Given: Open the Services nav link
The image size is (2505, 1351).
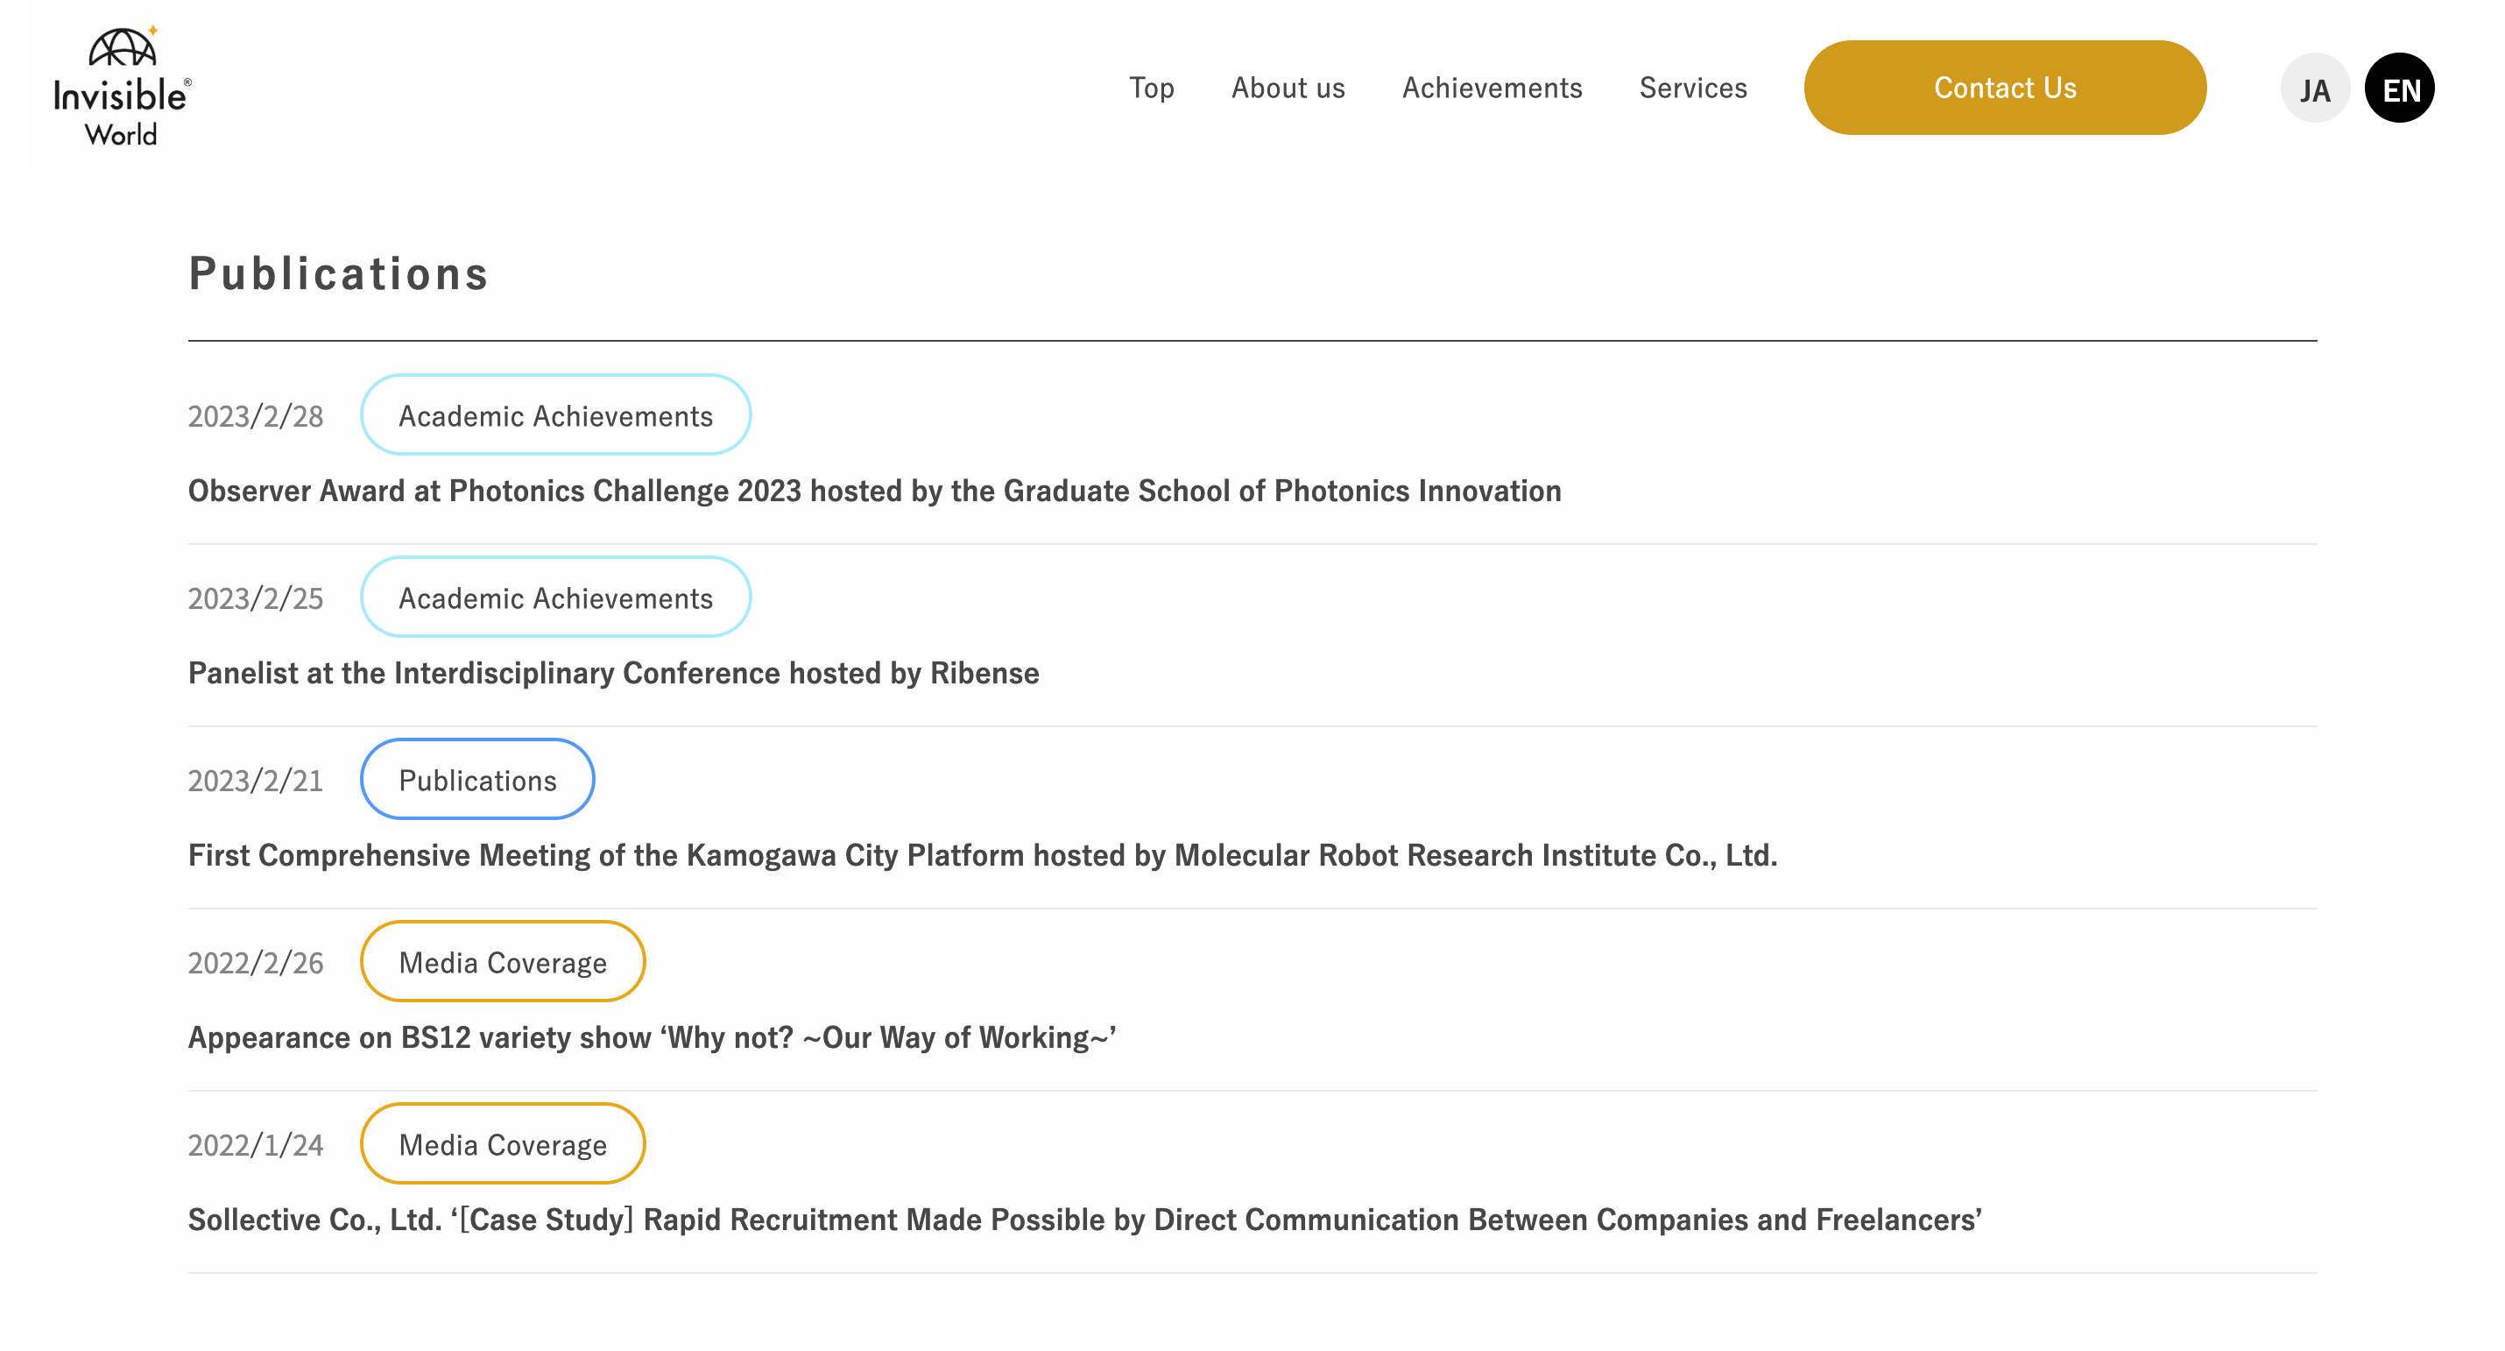Looking at the screenshot, I should click(1693, 88).
